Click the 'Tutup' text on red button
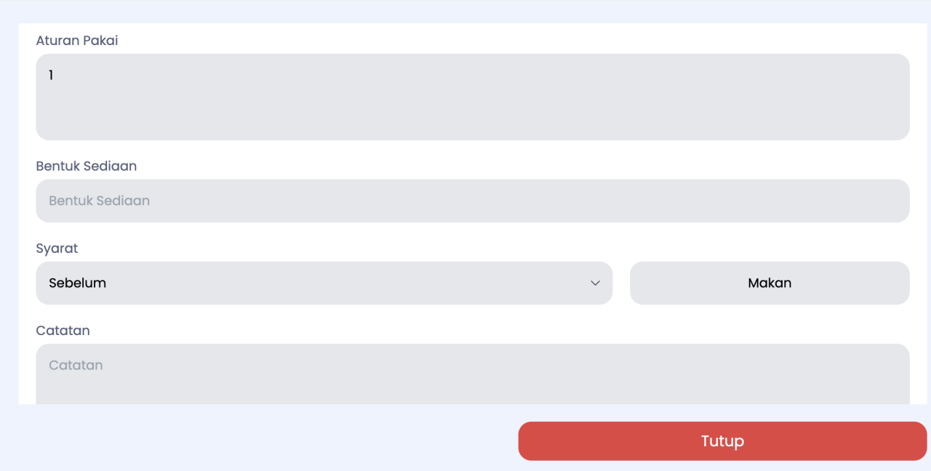The image size is (931, 471). pos(722,441)
